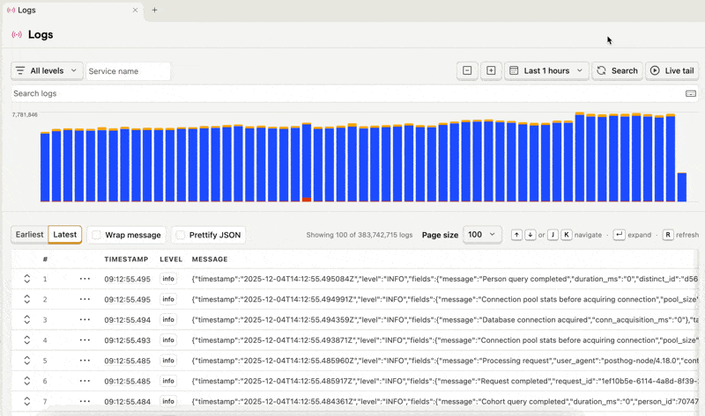Click the R refresh key icon
This screenshot has height=416, width=705.
coord(668,235)
